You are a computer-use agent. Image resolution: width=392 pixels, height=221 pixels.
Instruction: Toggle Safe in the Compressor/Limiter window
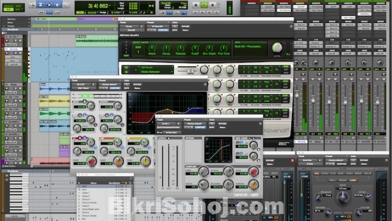pos(212,127)
